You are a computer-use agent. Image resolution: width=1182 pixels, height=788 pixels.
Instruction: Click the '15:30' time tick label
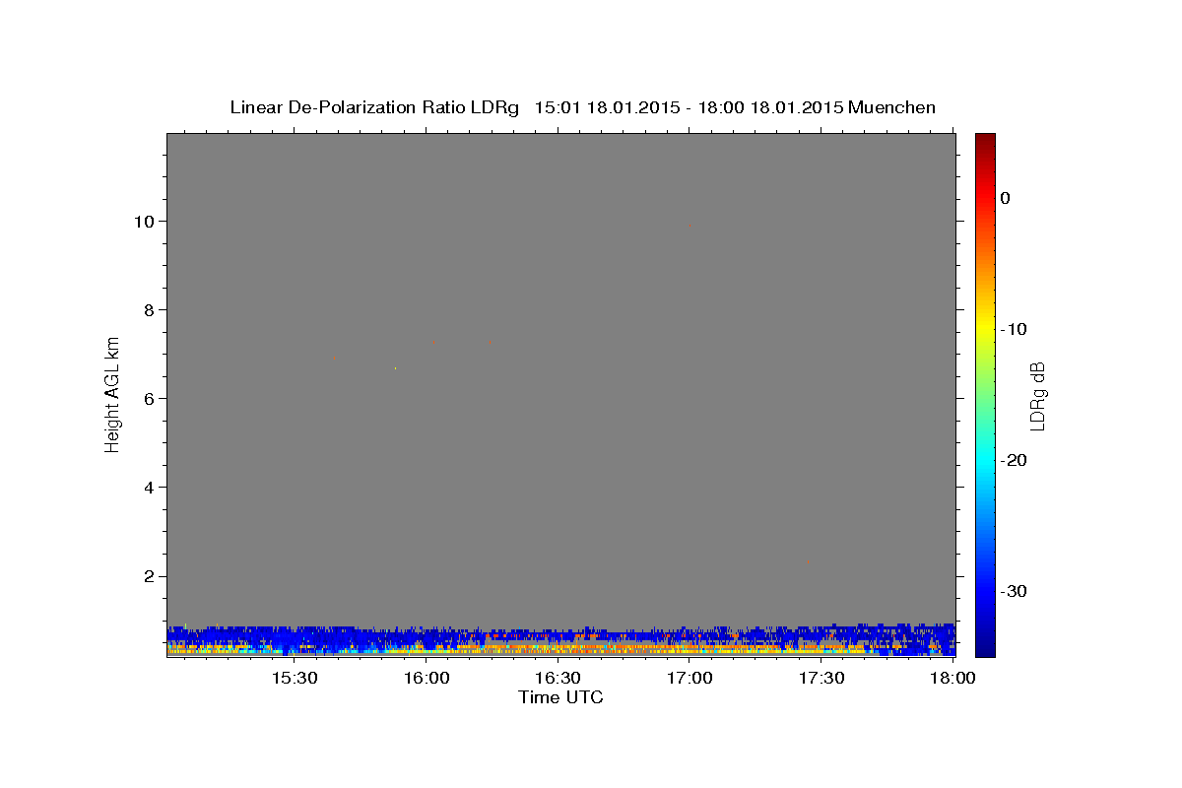point(295,678)
